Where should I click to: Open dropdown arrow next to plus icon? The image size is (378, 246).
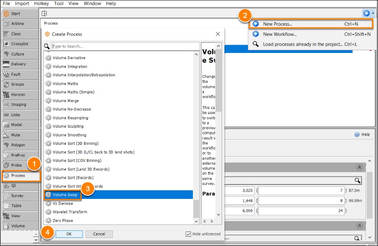pos(373,13)
